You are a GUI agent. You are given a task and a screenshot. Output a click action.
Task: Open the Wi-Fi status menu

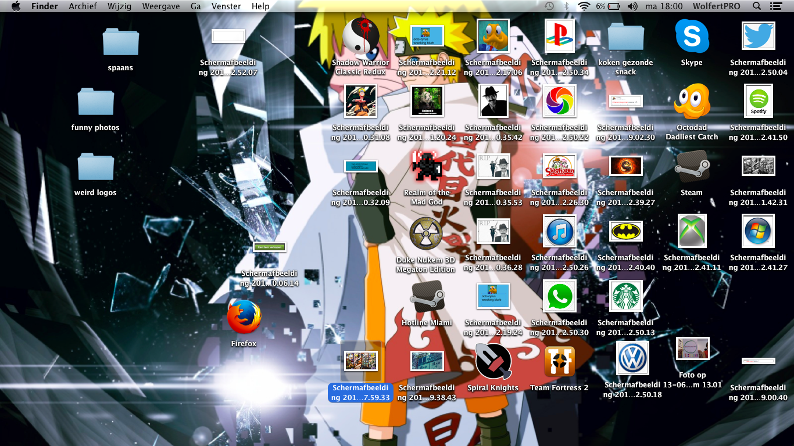pos(584,6)
